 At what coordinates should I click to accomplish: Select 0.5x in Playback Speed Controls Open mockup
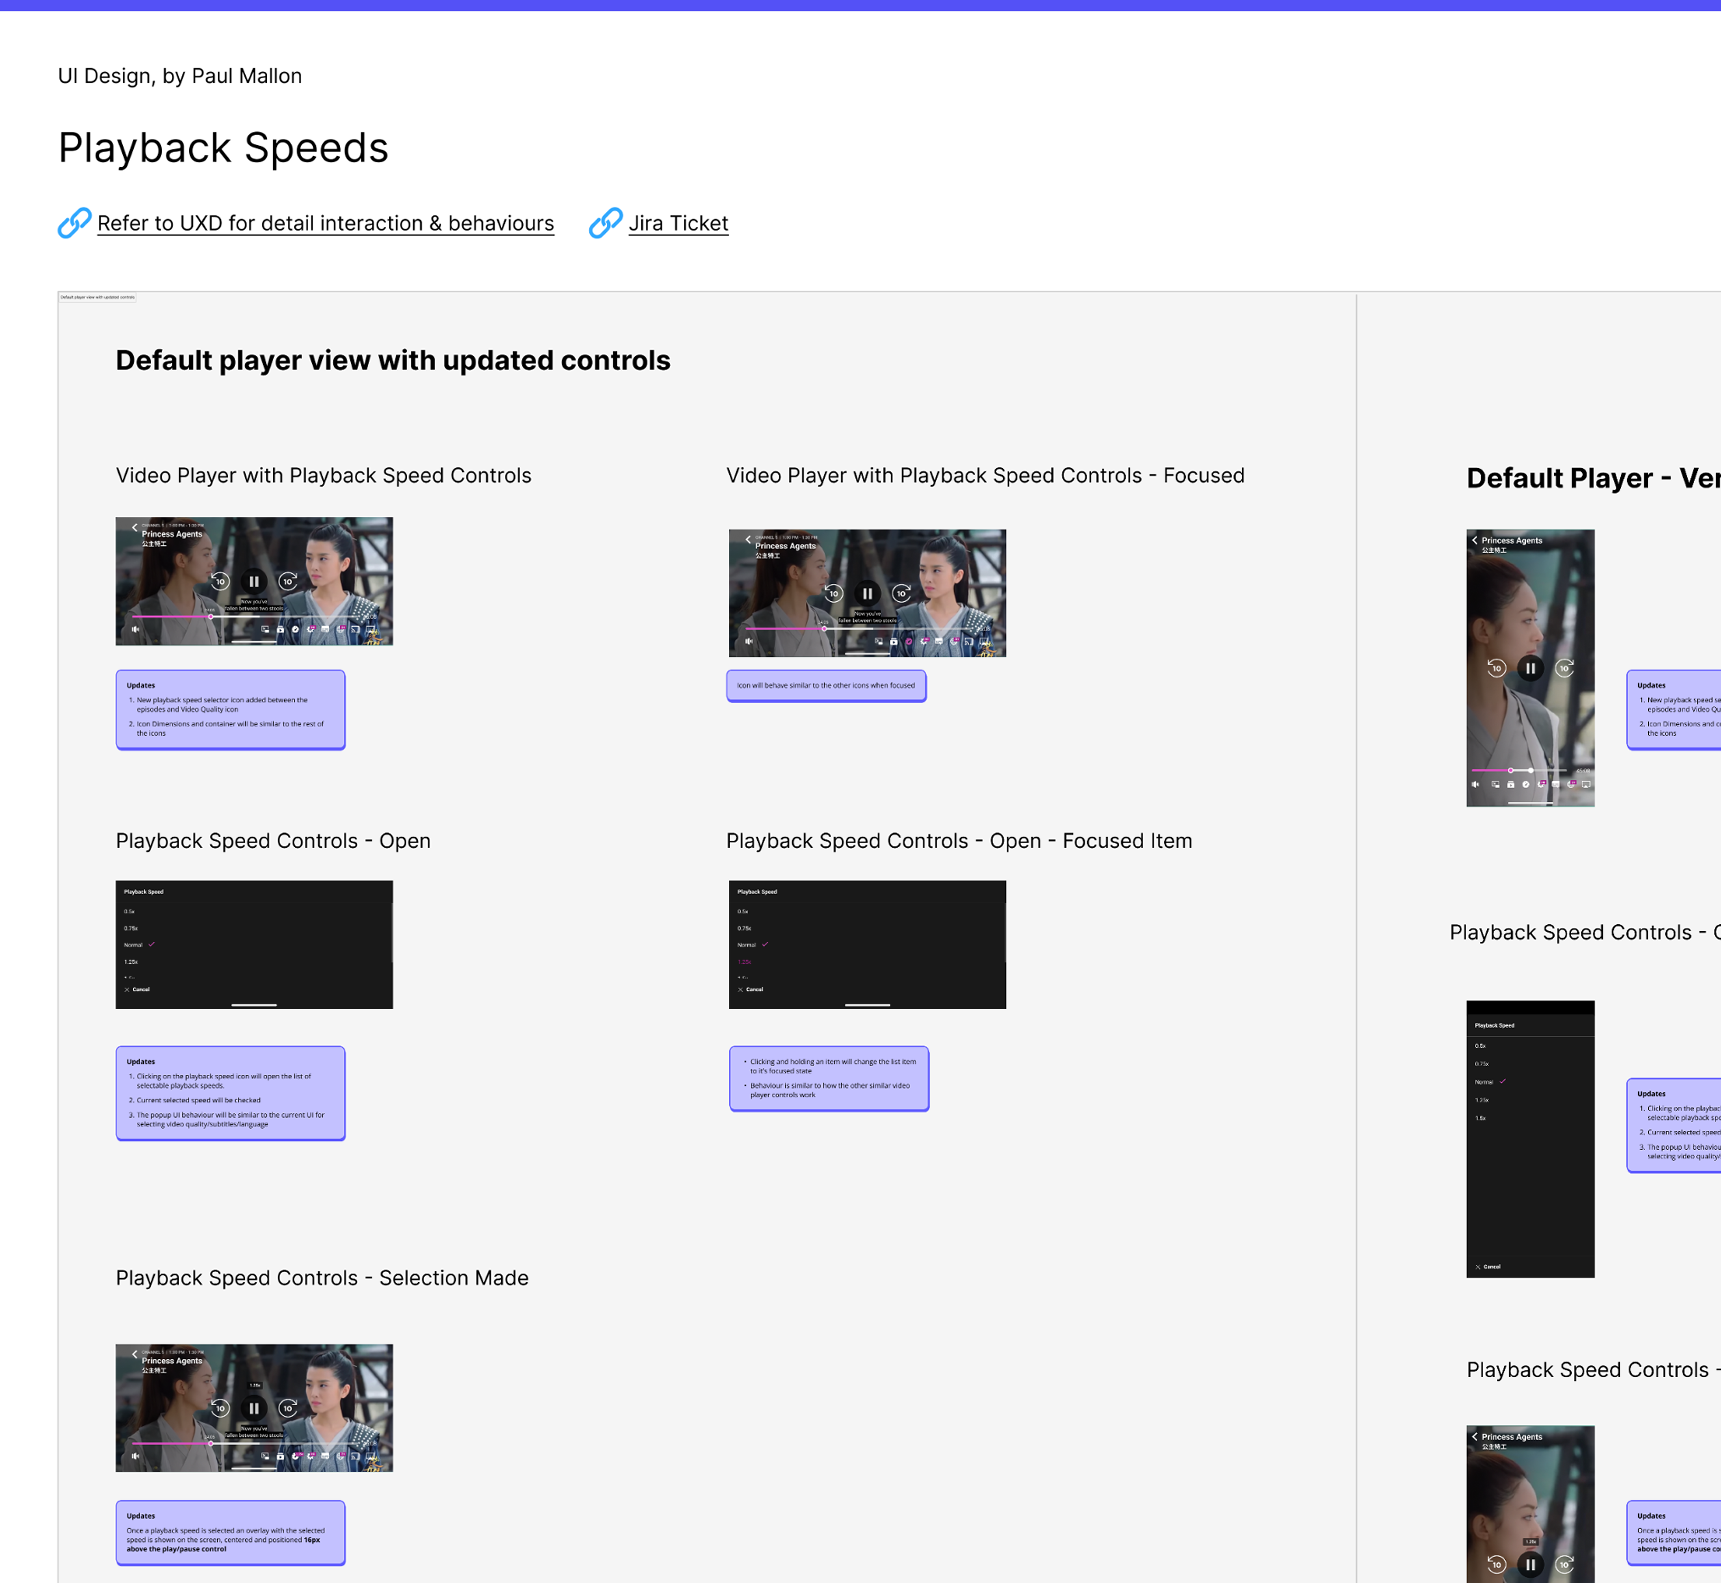pyautogui.click(x=129, y=911)
